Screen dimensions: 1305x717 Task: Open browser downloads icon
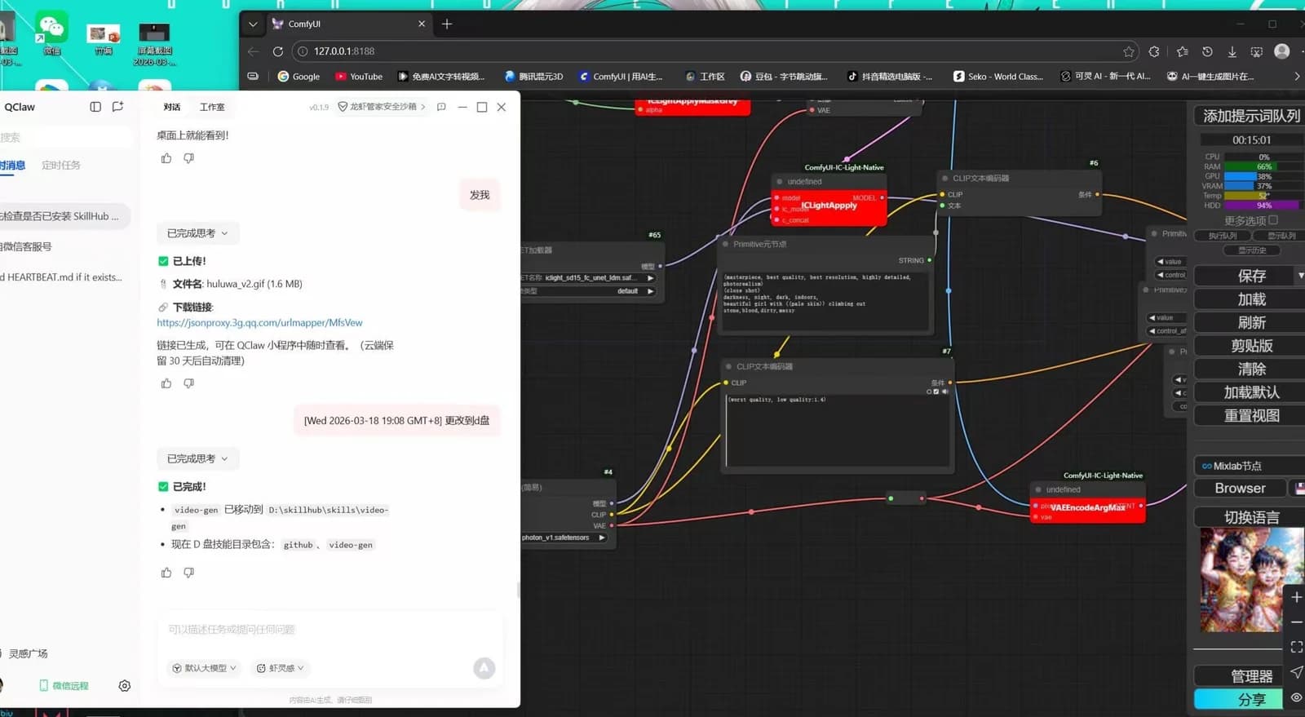point(1232,51)
